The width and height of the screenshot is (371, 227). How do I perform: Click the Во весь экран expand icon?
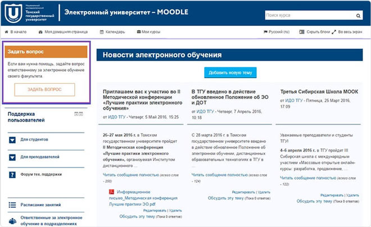[x=333, y=32]
